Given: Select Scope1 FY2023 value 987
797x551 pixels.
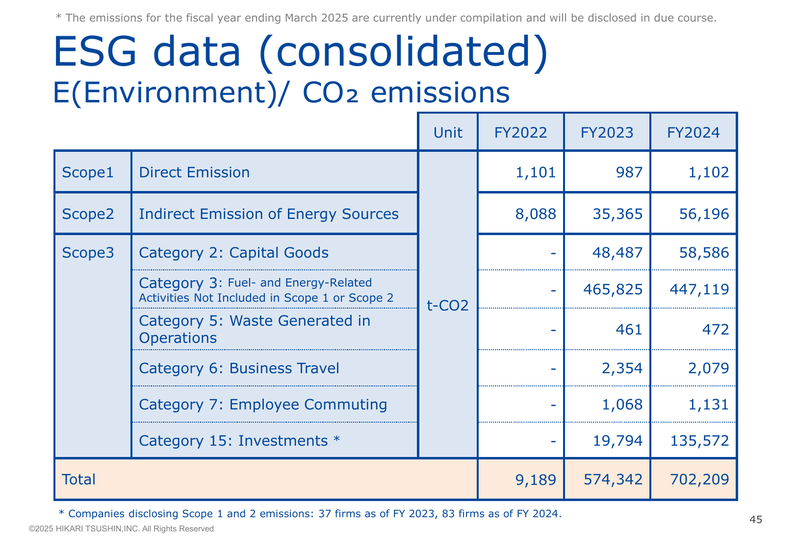Looking at the screenshot, I should point(629,172).
